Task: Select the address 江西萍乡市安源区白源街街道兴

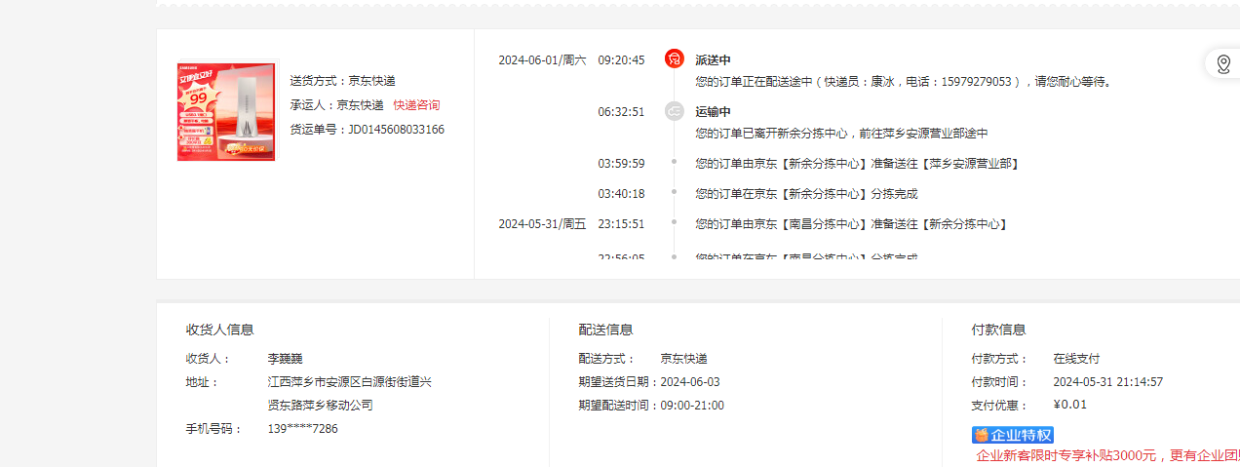Action: [350, 382]
